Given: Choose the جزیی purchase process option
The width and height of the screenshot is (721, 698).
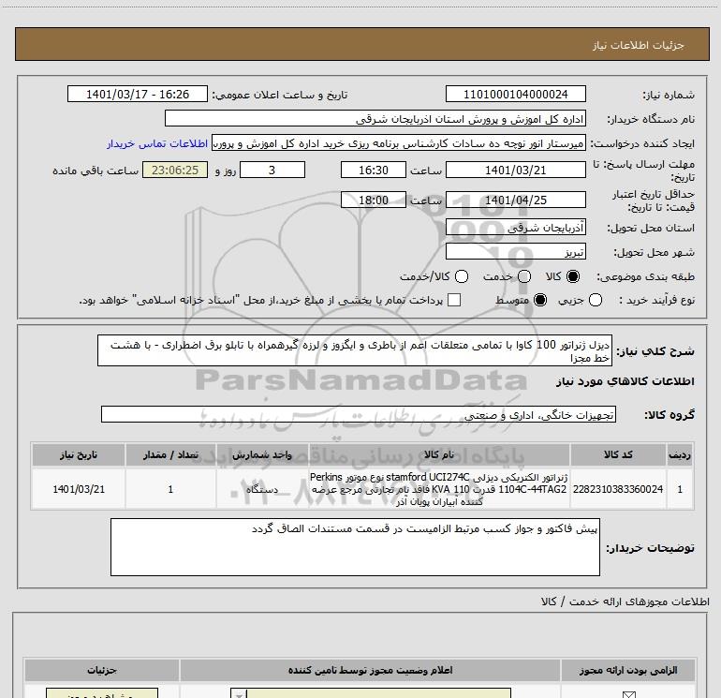Looking at the screenshot, I should click(595, 300).
